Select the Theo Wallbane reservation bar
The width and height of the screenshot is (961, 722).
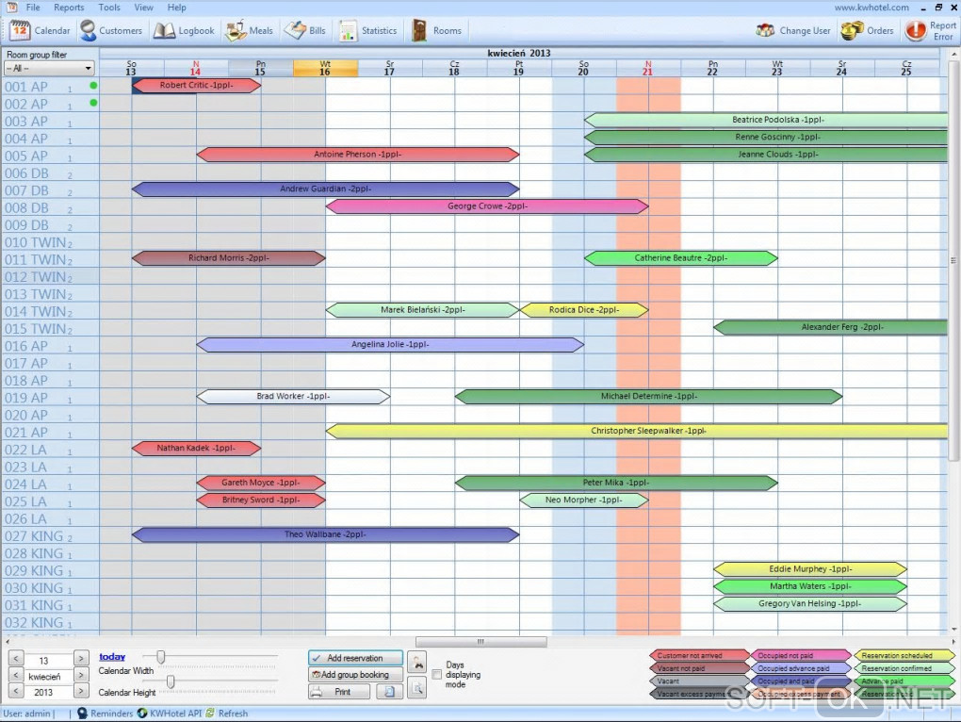325,534
